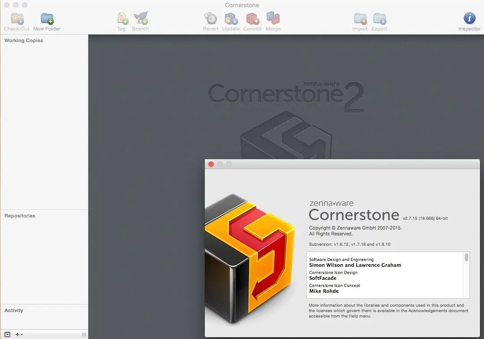Click the Revert toolbar icon
Screen dimensions: 484x339
(x=211, y=18)
